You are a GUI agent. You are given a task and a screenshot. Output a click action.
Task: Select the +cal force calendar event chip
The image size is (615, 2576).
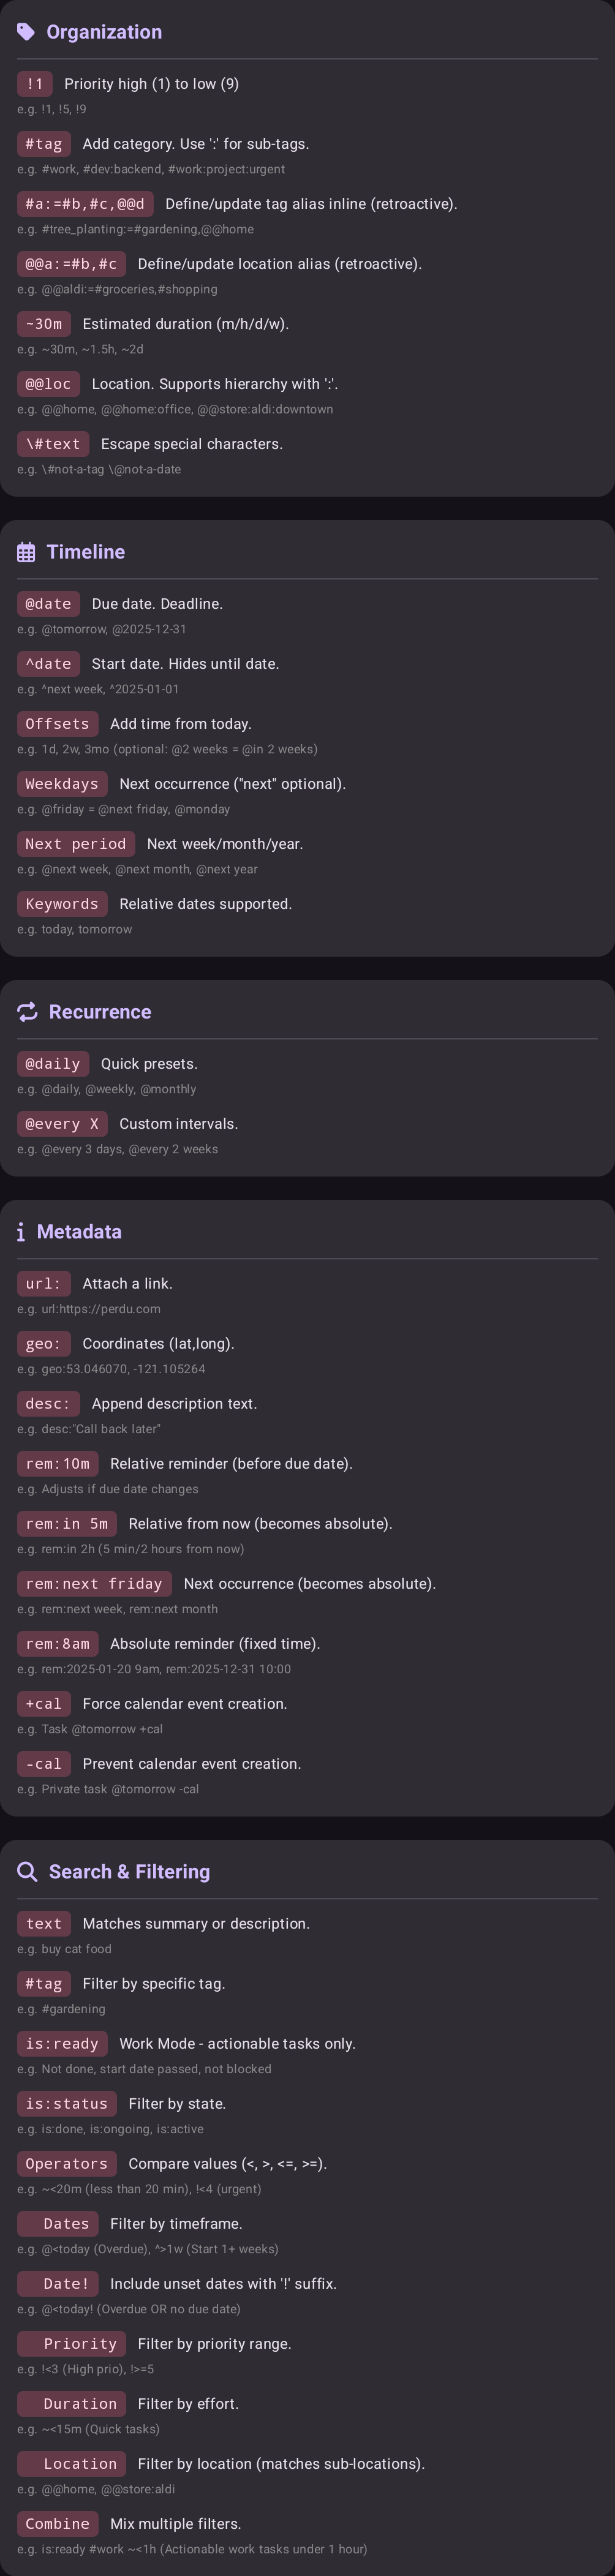(44, 1703)
